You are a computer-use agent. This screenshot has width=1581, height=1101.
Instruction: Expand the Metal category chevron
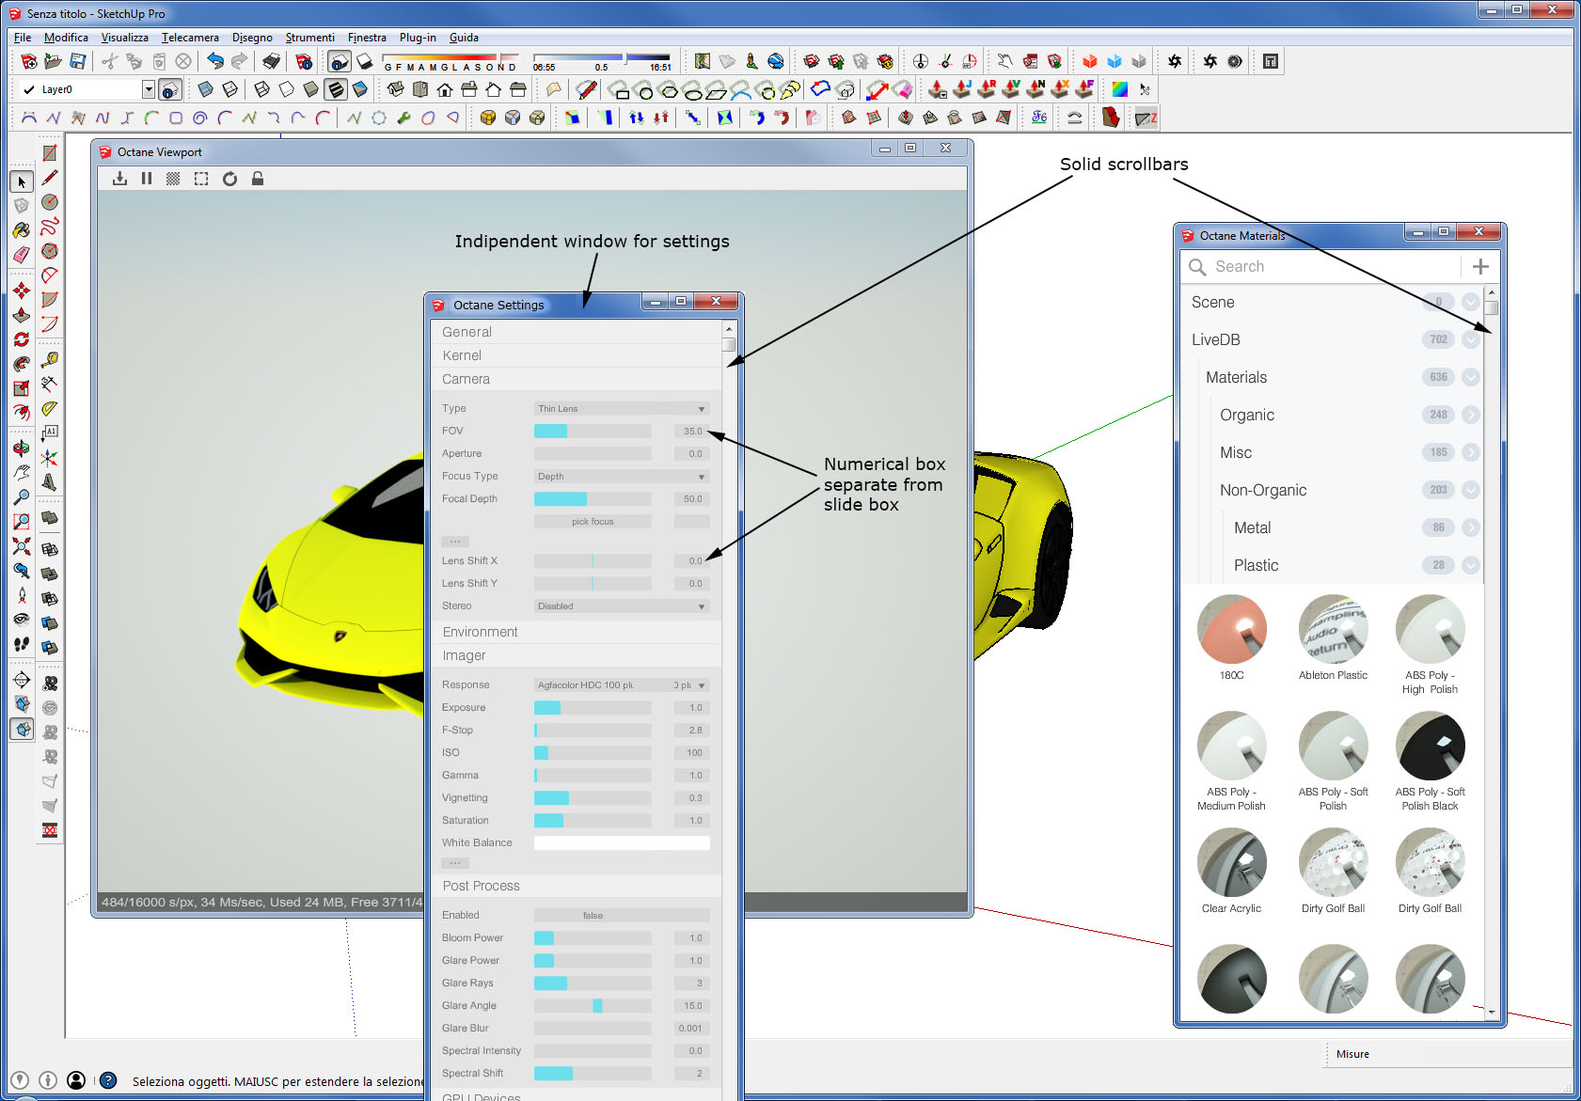1471,527
